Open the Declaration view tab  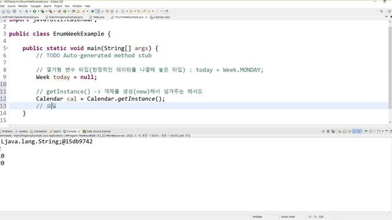click(39, 131)
